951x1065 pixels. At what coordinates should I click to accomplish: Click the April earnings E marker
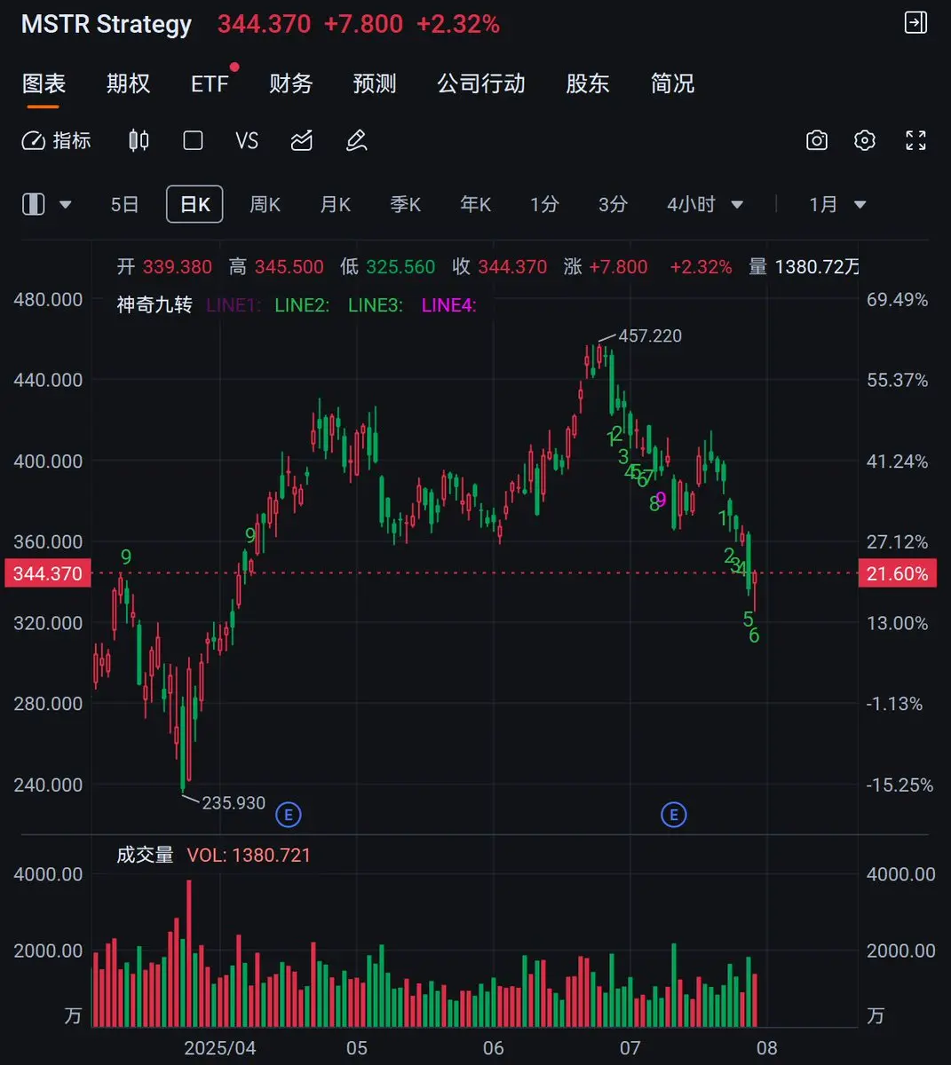click(288, 814)
